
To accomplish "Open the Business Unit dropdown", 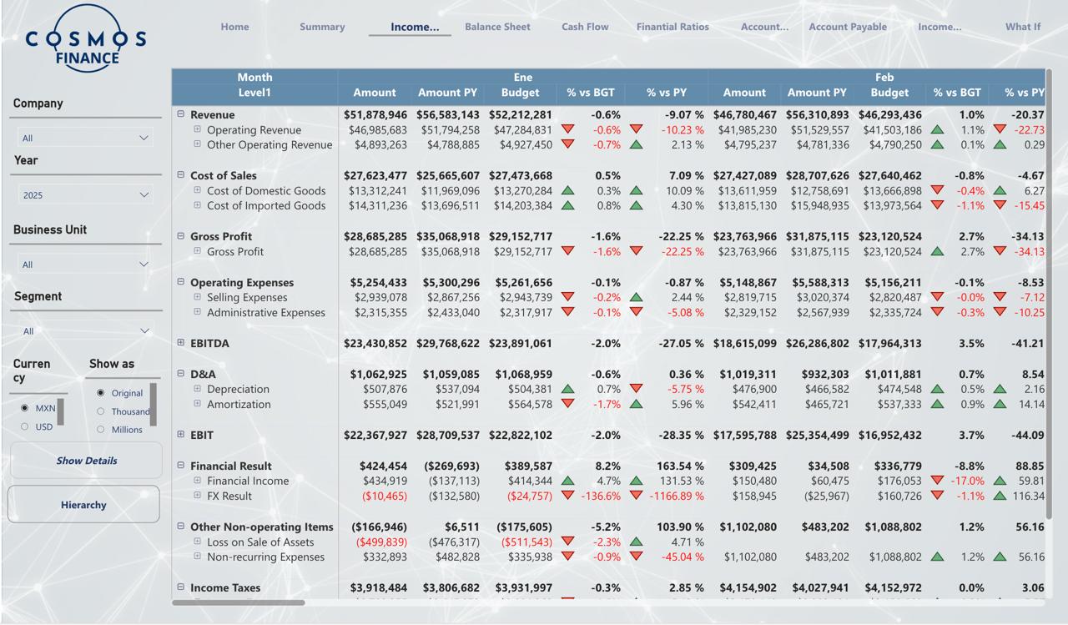I will [x=86, y=264].
